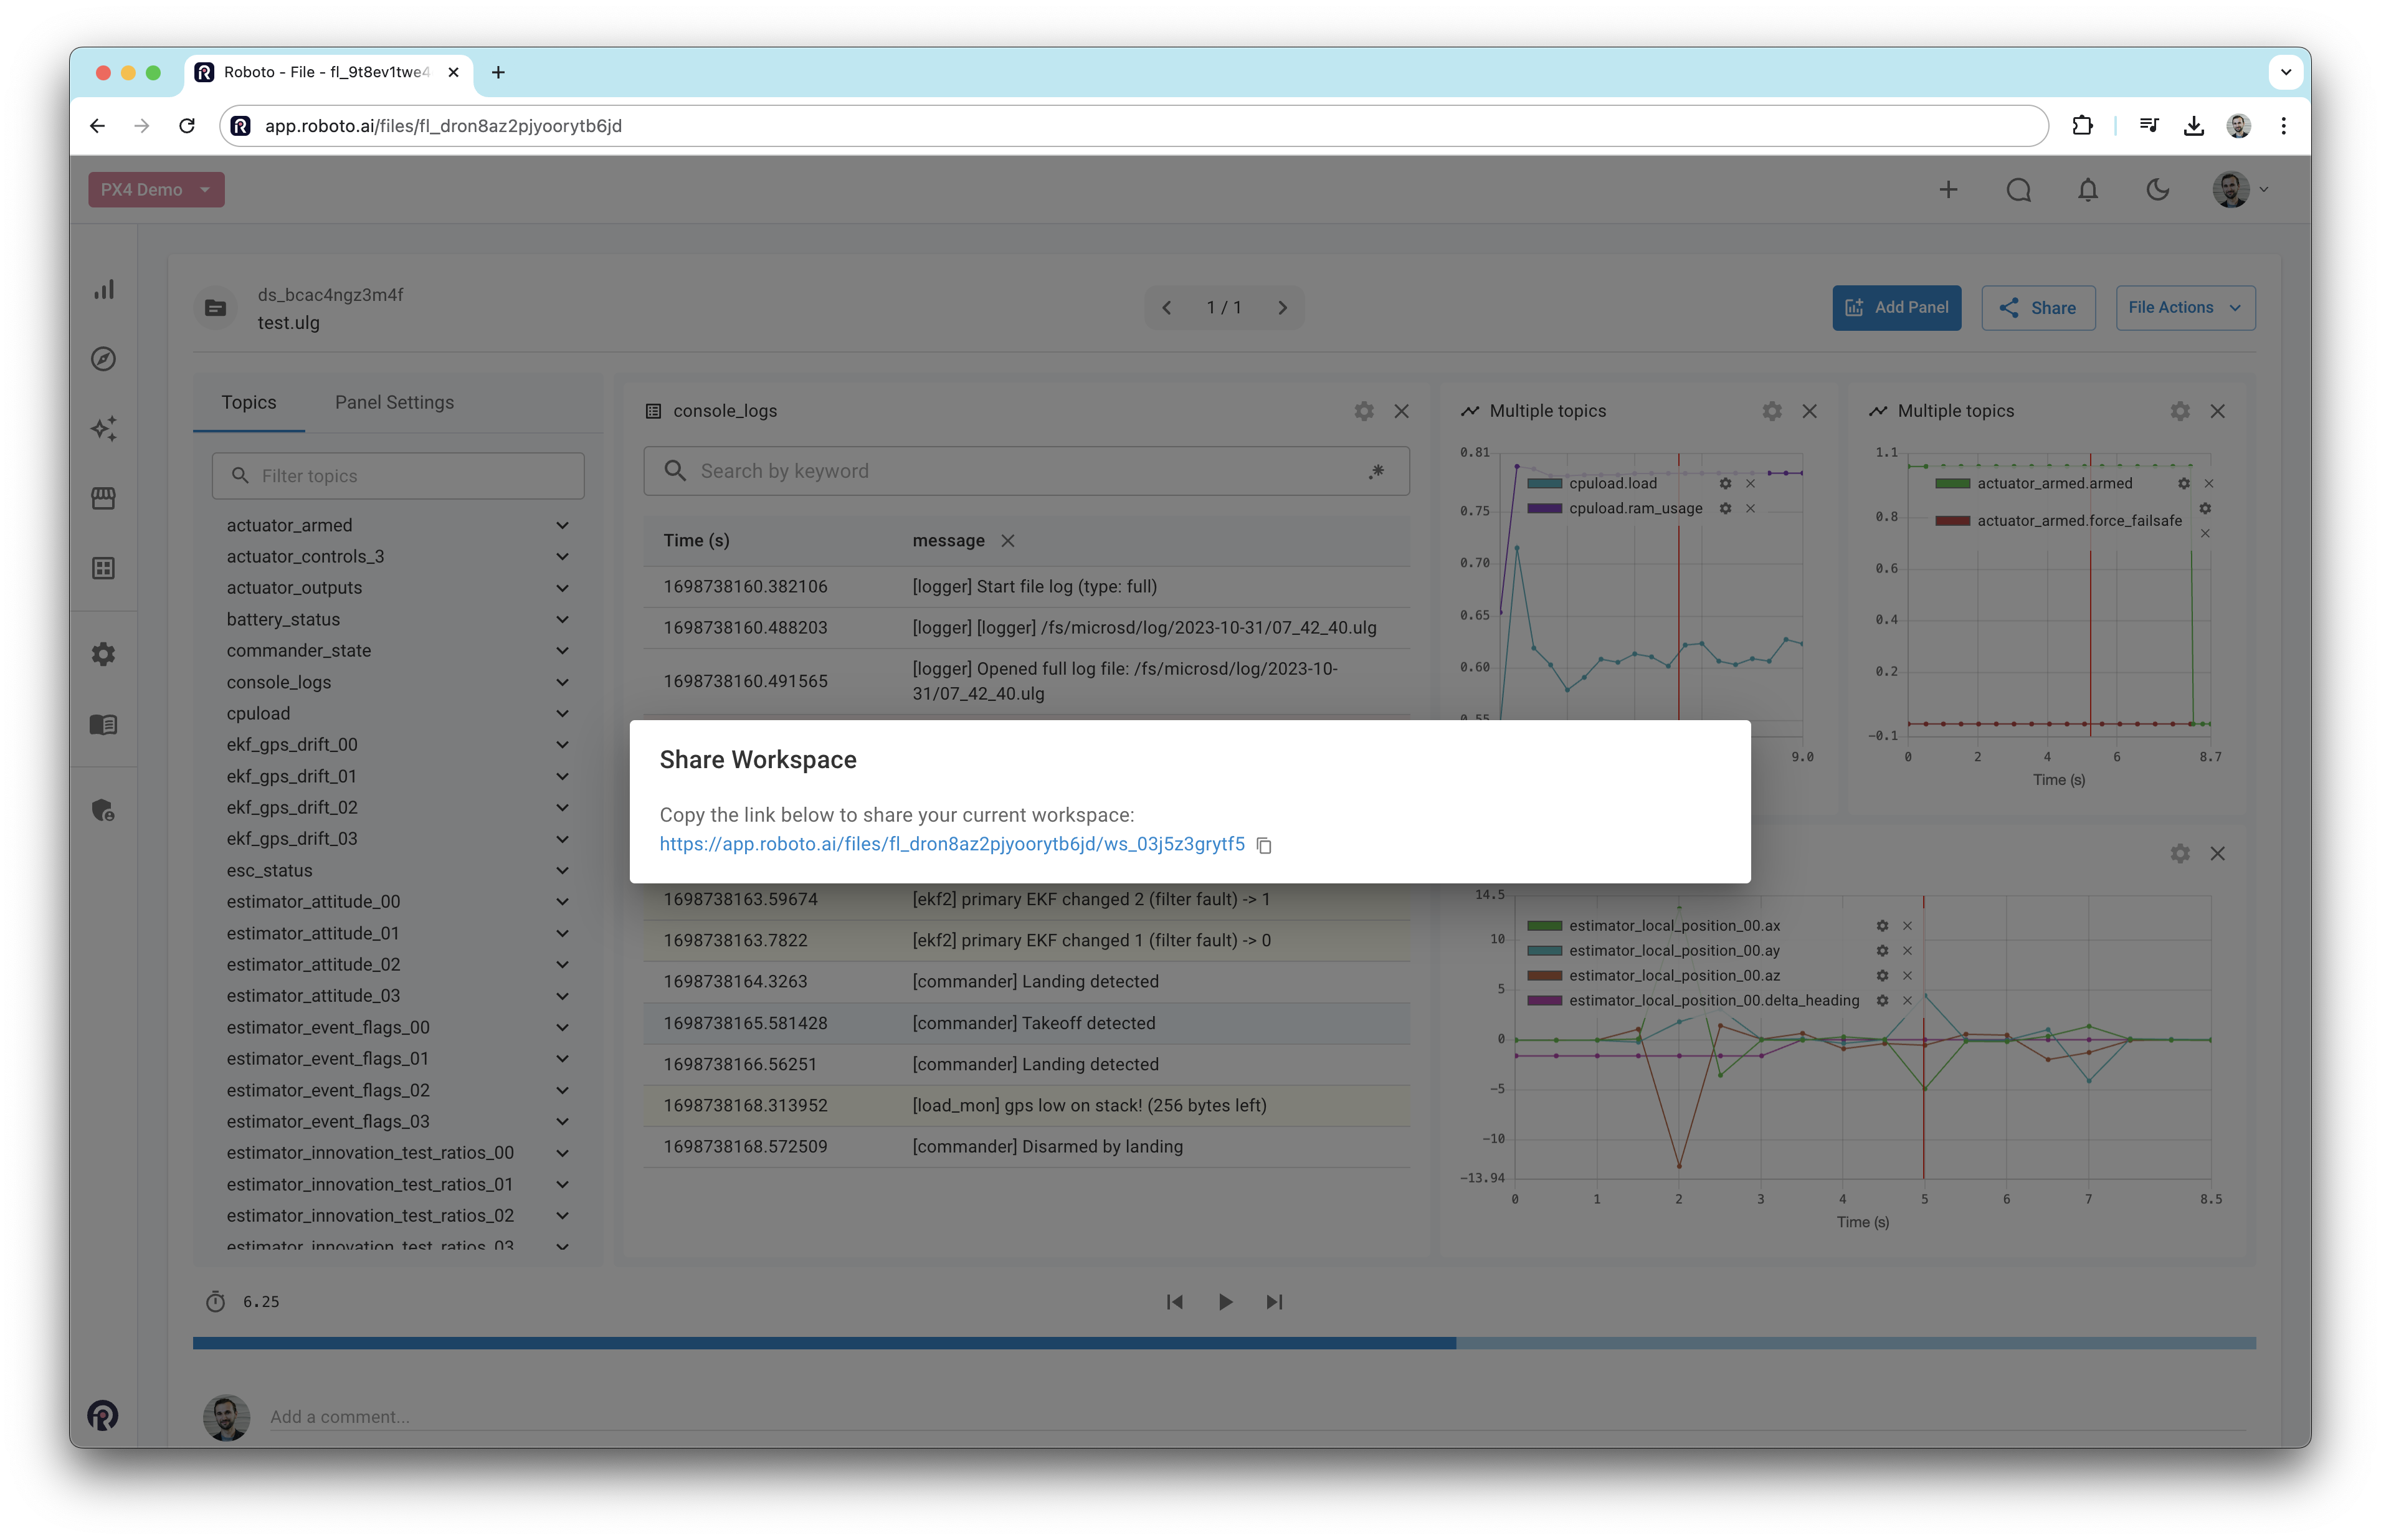Viewport: 2381px width, 1540px height.
Task: Open the workspace share URL link
Action: click(951, 844)
